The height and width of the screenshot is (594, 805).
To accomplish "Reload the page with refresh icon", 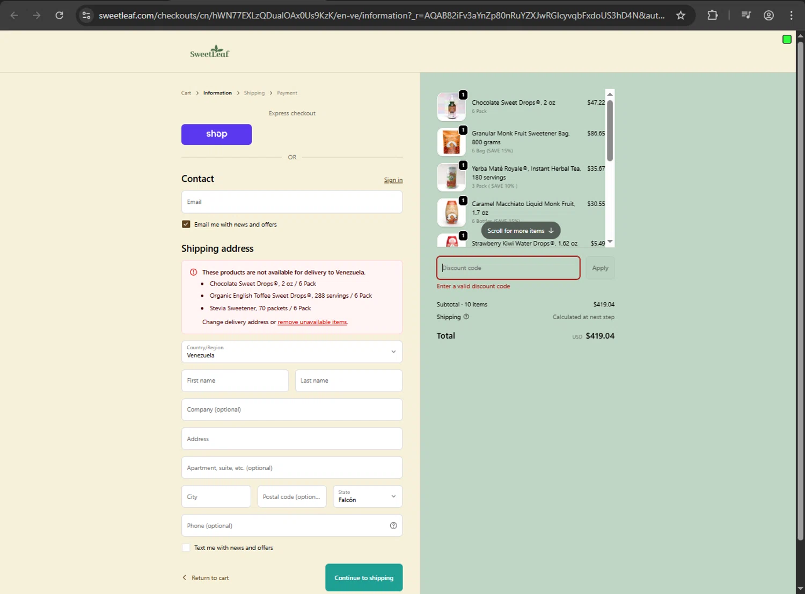I will (60, 15).
